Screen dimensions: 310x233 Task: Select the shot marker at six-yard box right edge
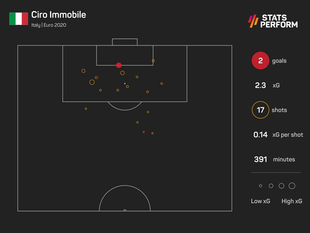pos(153,61)
